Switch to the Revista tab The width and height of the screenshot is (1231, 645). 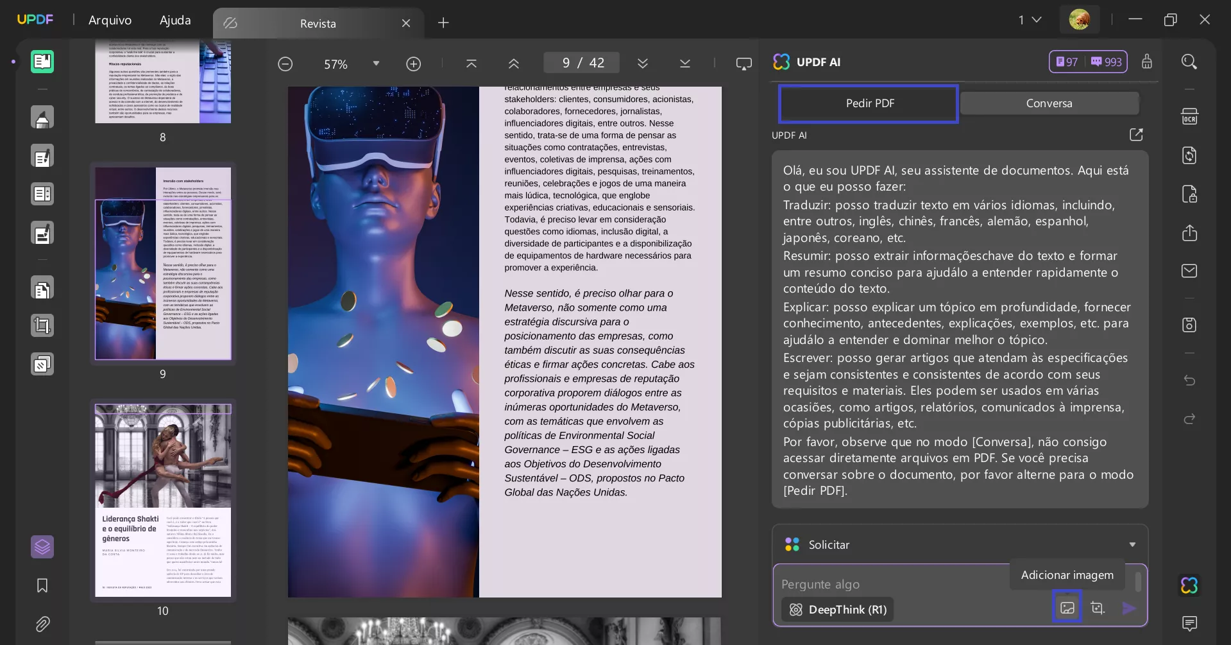tap(318, 23)
